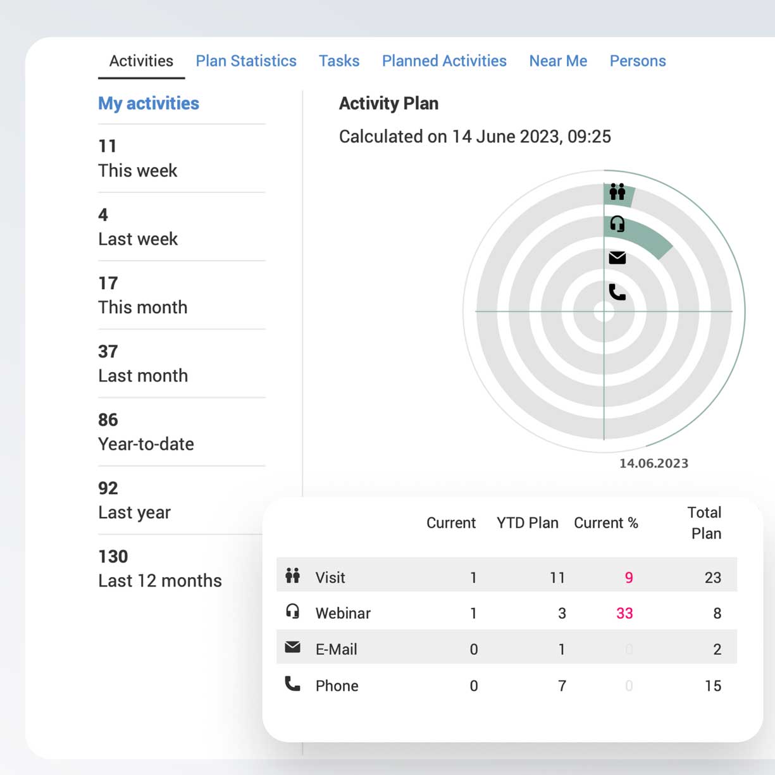
Task: Click E-Mail total plan value 2
Action: [x=717, y=649]
